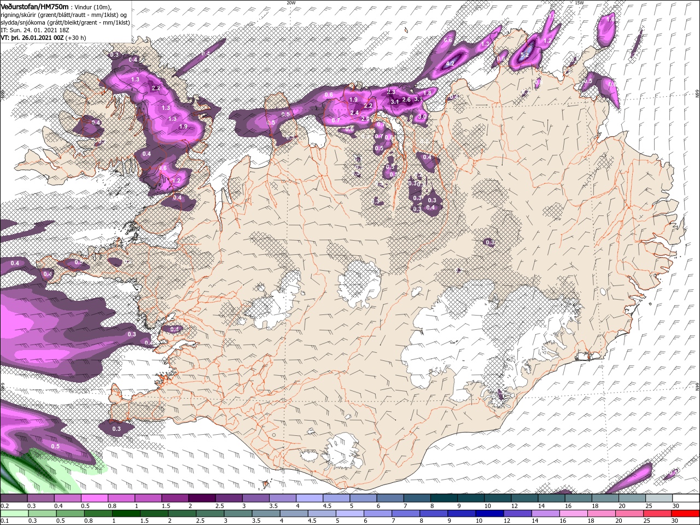
Task: Click the 15W longitude label
Action: (x=579, y=3)
